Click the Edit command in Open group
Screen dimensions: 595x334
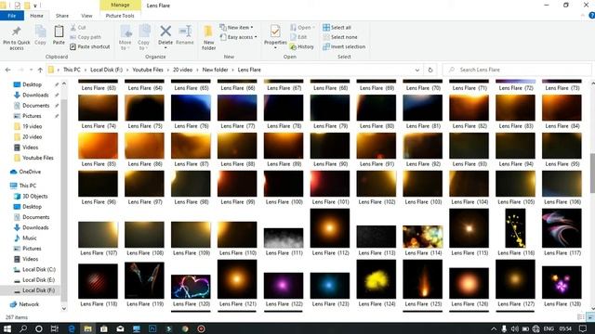[x=298, y=37]
